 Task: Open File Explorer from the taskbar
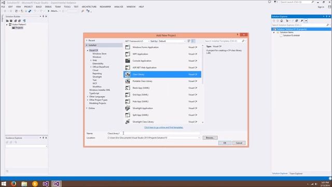(24, 183)
